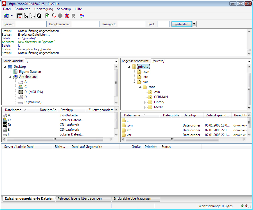Sort remote list by Dateiname column
This screenshot has height=210, width=253.
pos(140,115)
